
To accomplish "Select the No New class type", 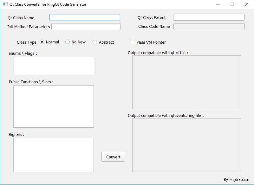I will point(67,42).
